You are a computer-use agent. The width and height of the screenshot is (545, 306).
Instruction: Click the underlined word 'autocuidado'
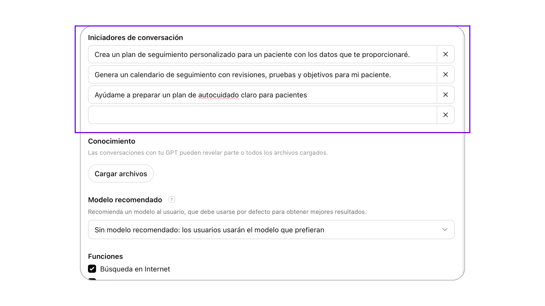point(218,95)
